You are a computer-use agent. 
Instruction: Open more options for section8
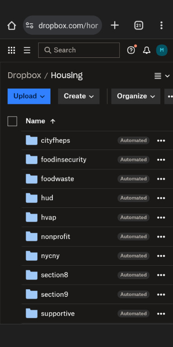coord(161,275)
